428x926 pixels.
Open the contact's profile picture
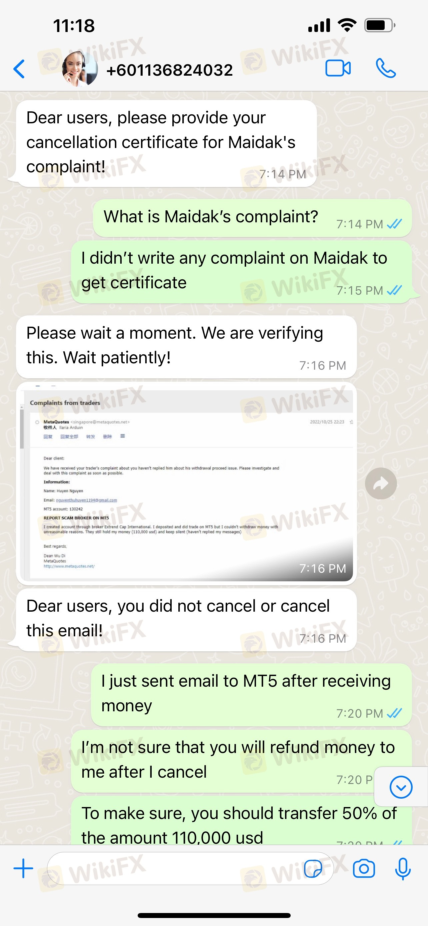click(x=79, y=69)
